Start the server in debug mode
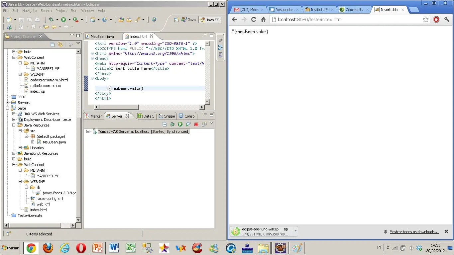 coord(172,124)
